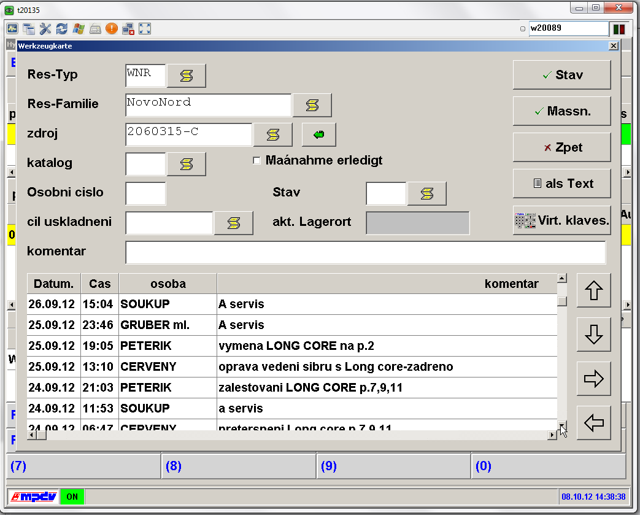
Task: Select the 'zalestovani LONG CORE p.7,9,11' row
Action: [292, 387]
